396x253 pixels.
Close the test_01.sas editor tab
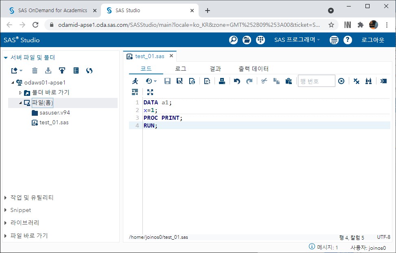coord(171,56)
